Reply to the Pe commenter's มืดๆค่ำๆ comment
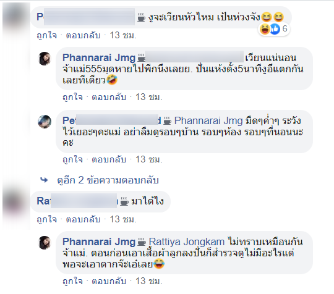 coord(109,159)
